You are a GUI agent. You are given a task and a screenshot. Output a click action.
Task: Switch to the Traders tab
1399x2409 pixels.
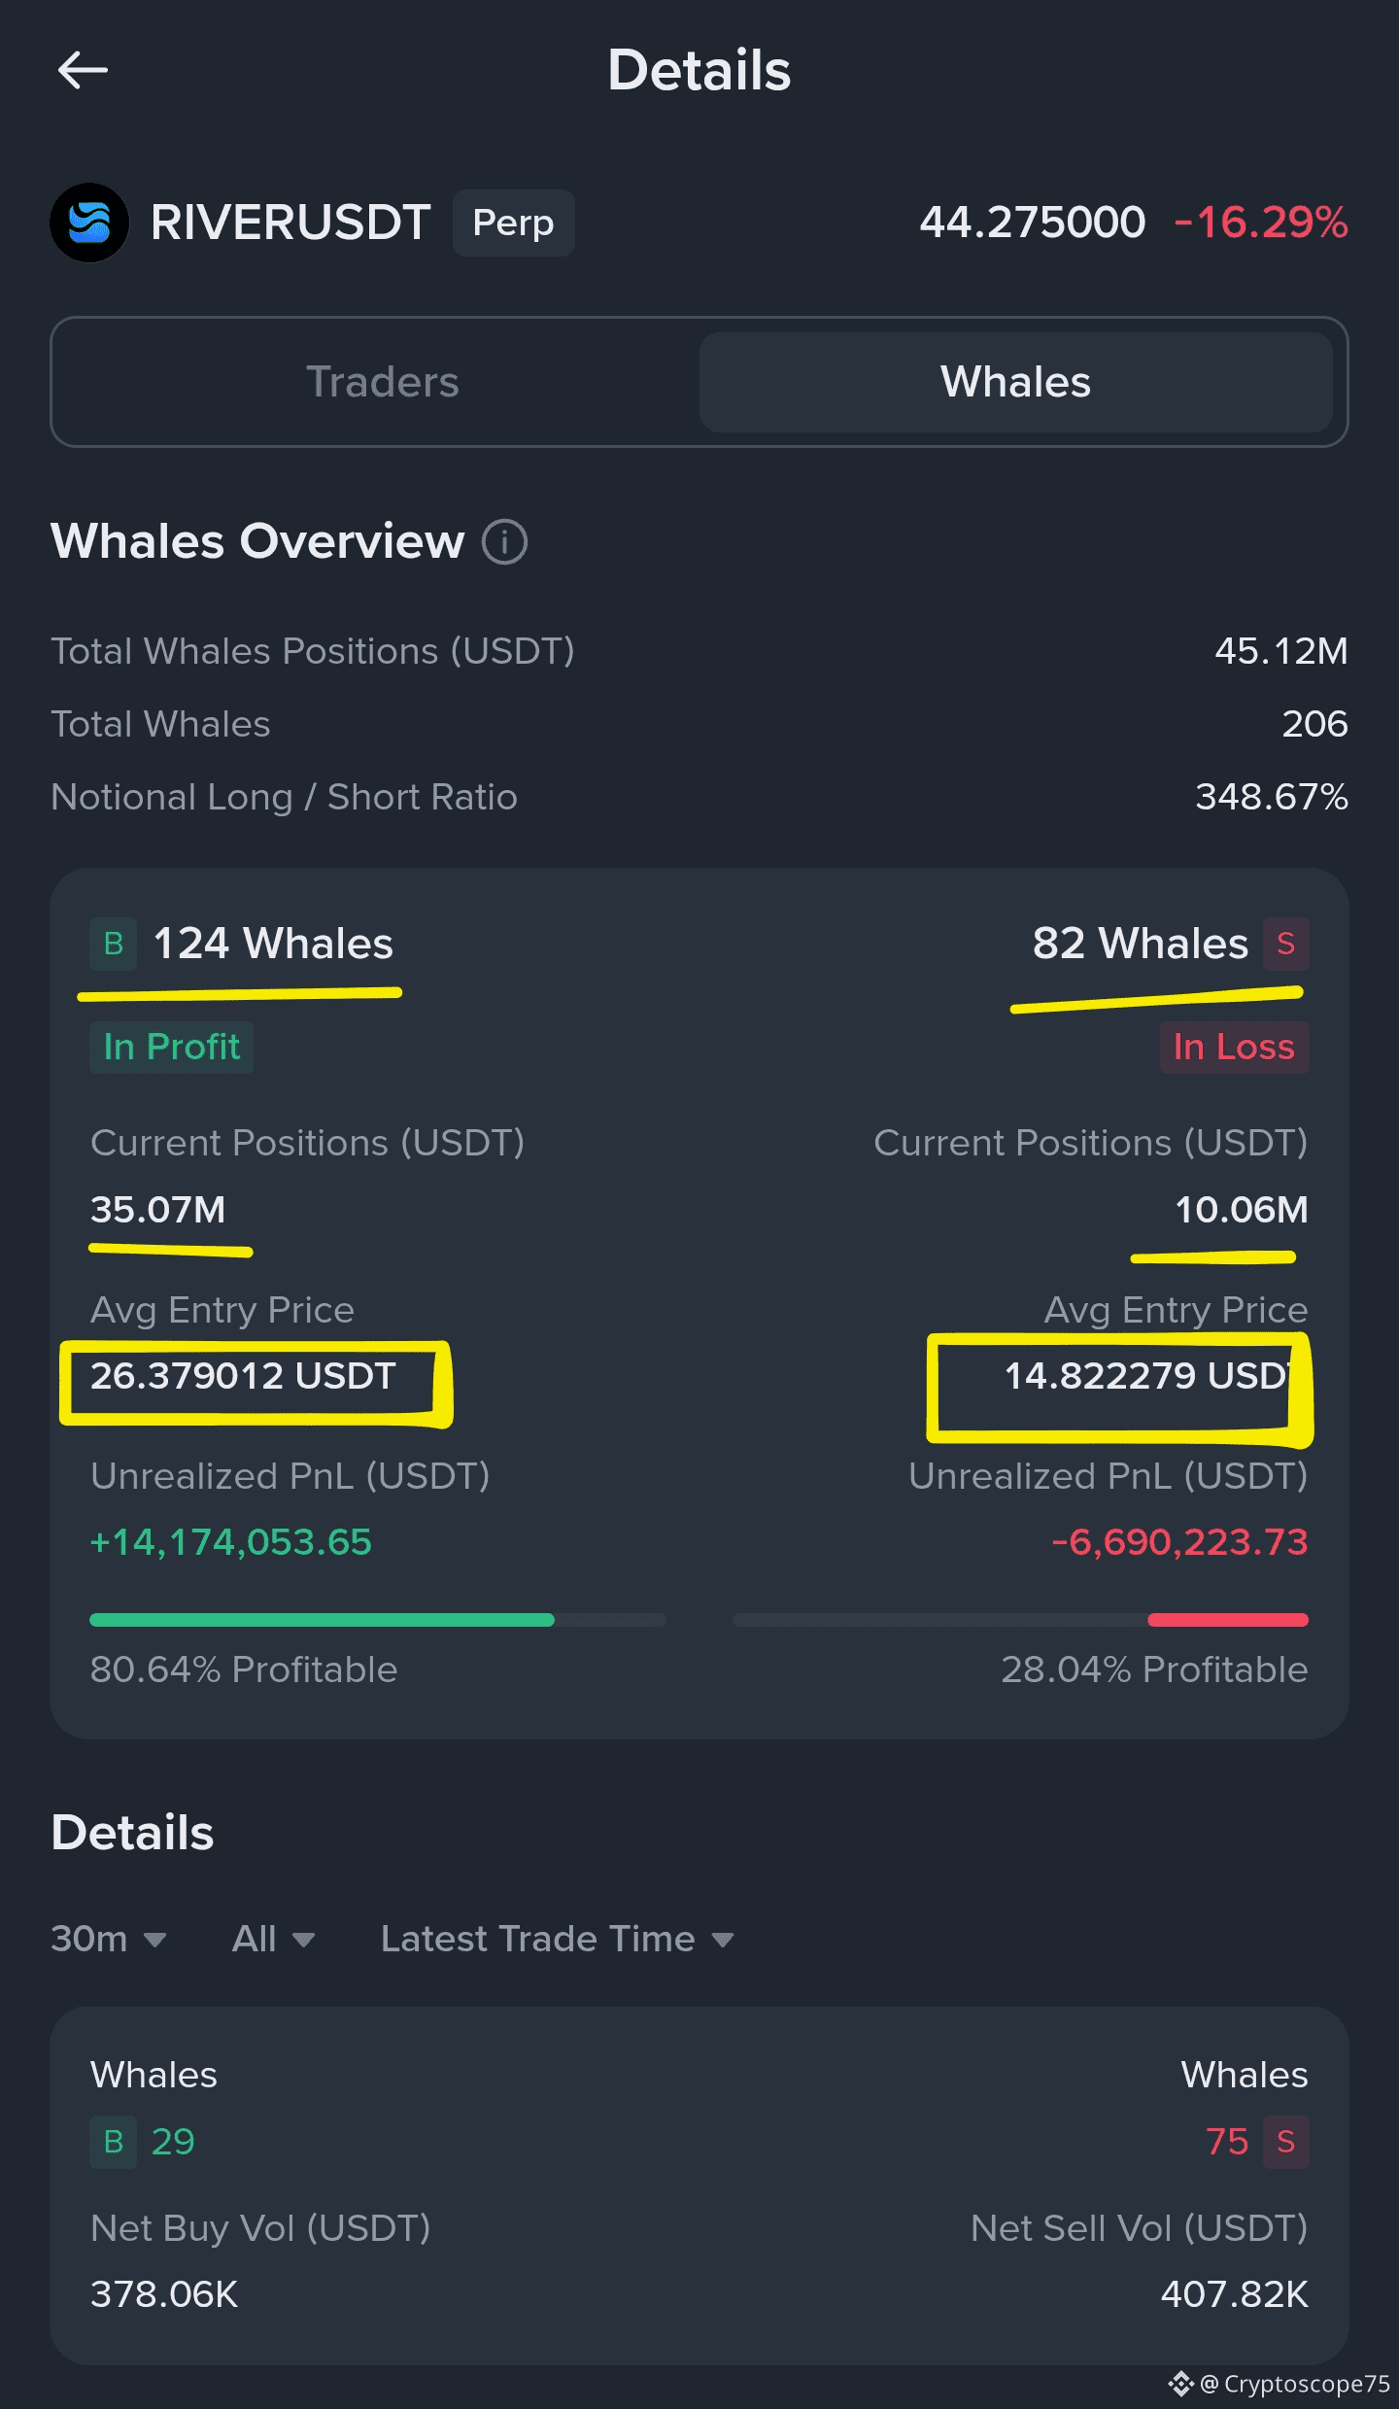pos(383,382)
